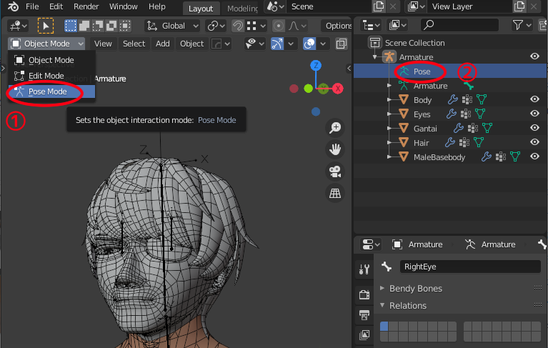
Task: Toggle X-ray display icon
Action: pyautogui.click(x=341, y=44)
